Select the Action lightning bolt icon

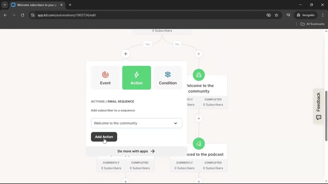pyautogui.click(x=136, y=74)
